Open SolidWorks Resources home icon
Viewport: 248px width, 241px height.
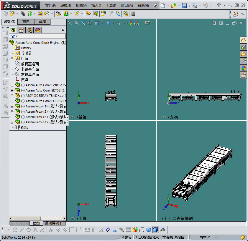point(243,40)
